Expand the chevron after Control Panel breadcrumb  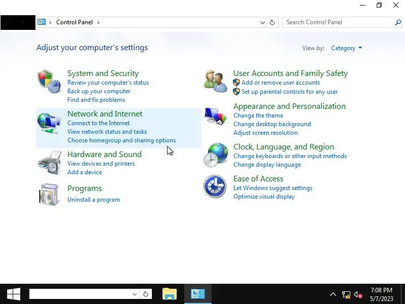(x=98, y=22)
